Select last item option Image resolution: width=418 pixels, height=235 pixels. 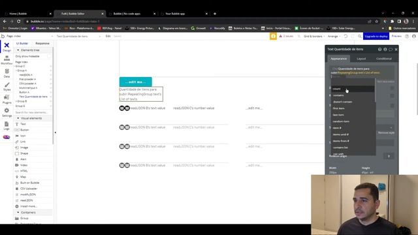click(353, 115)
